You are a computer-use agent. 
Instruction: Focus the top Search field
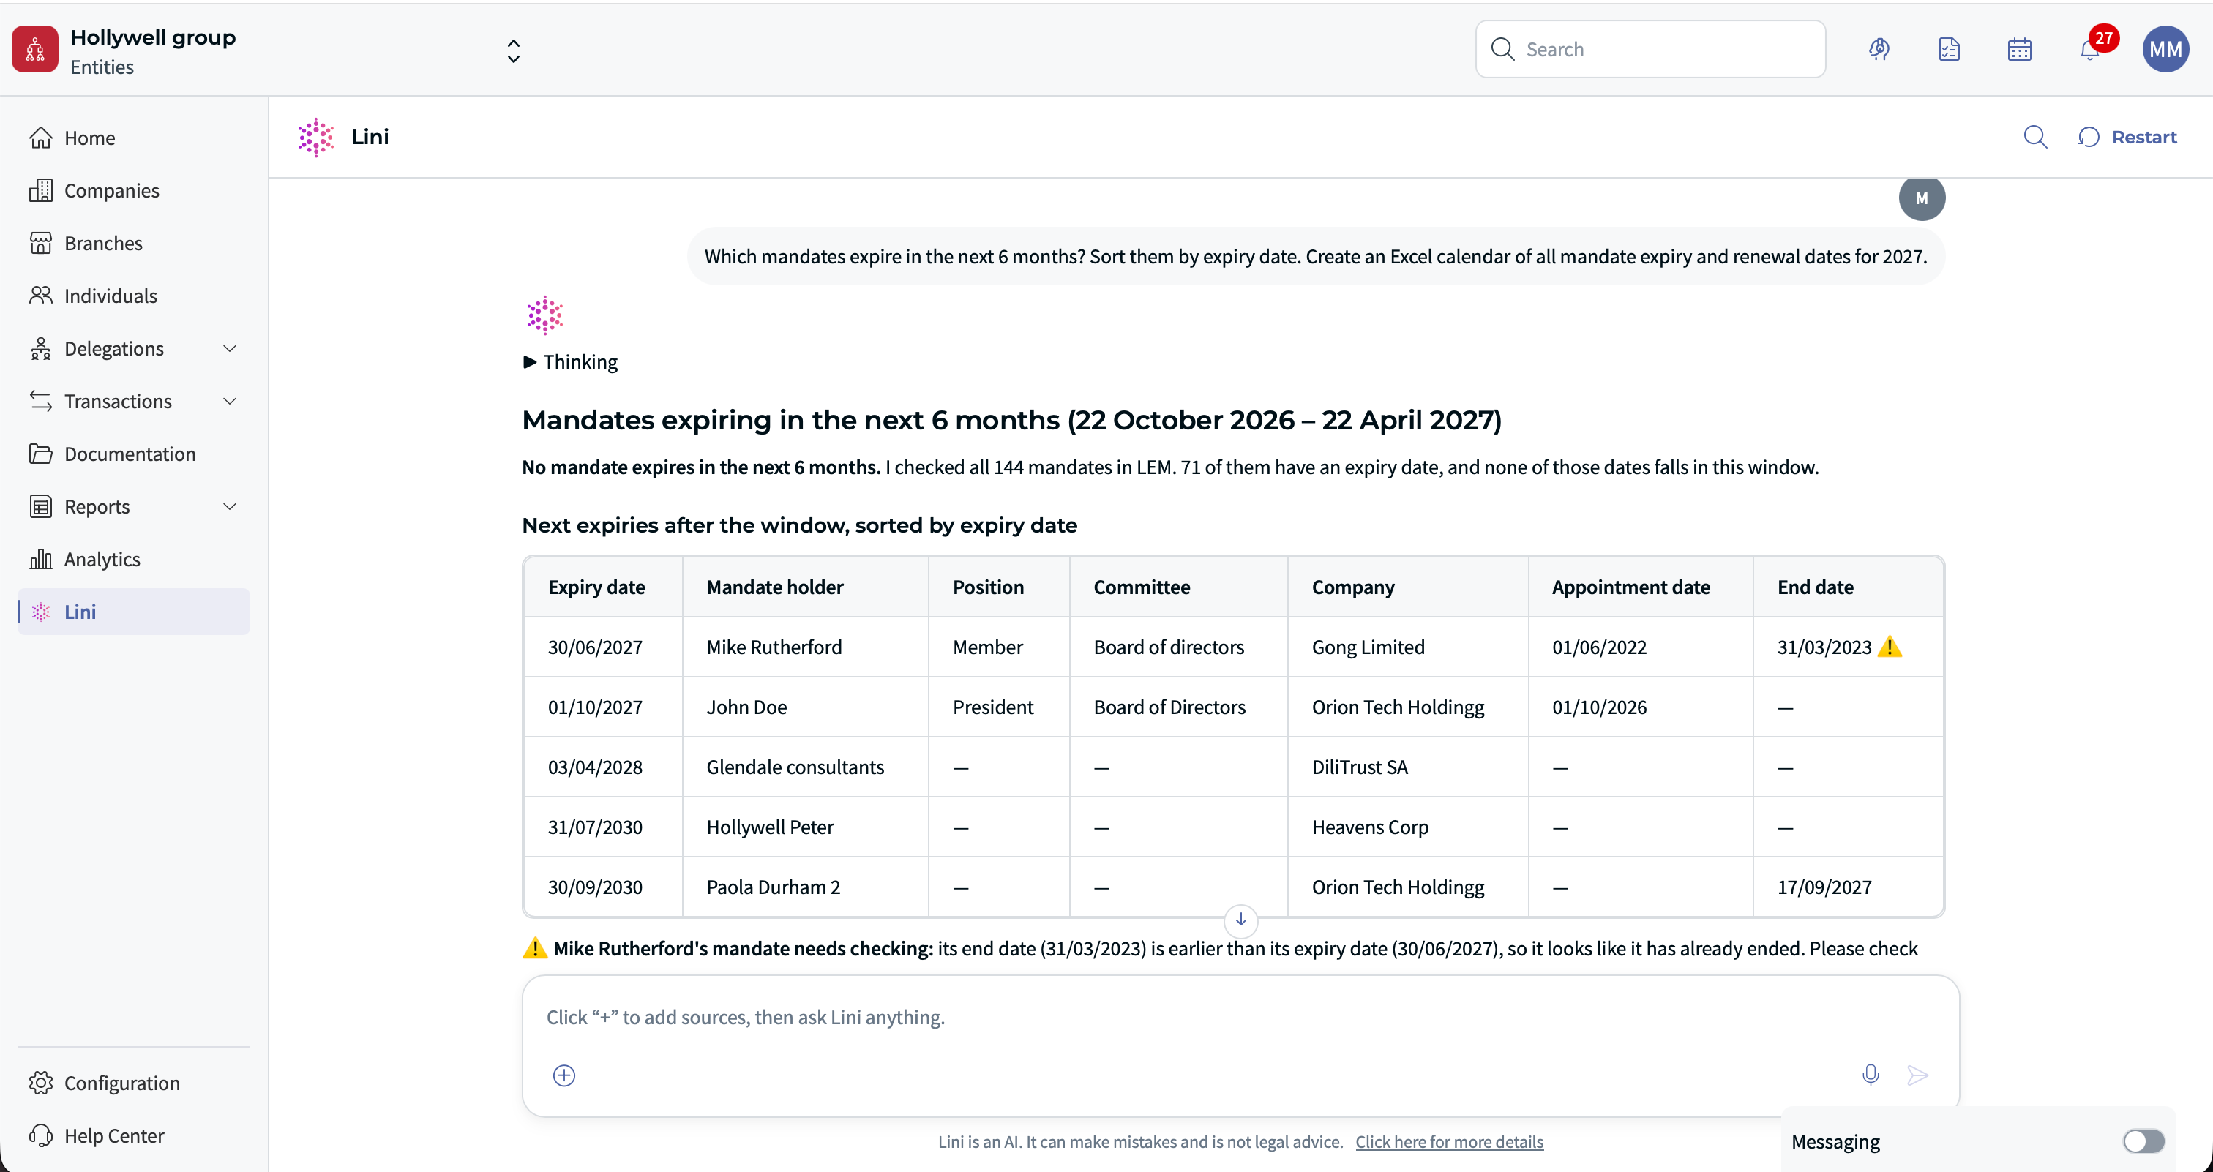pyautogui.click(x=1650, y=49)
